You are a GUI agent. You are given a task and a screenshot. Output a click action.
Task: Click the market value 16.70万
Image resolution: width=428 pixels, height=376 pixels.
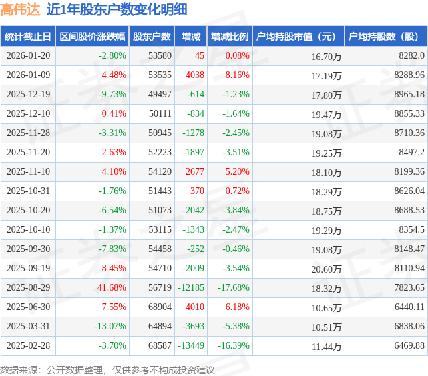click(327, 57)
